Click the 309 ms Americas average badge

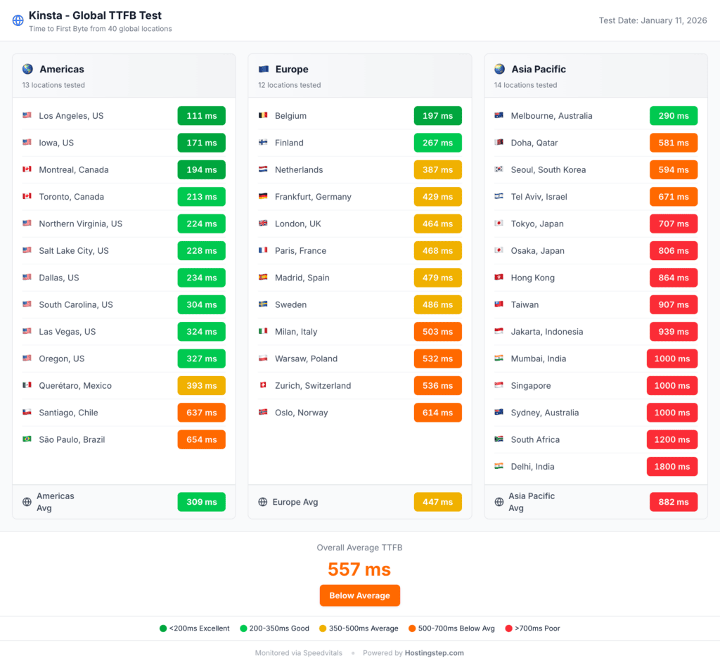click(x=201, y=502)
